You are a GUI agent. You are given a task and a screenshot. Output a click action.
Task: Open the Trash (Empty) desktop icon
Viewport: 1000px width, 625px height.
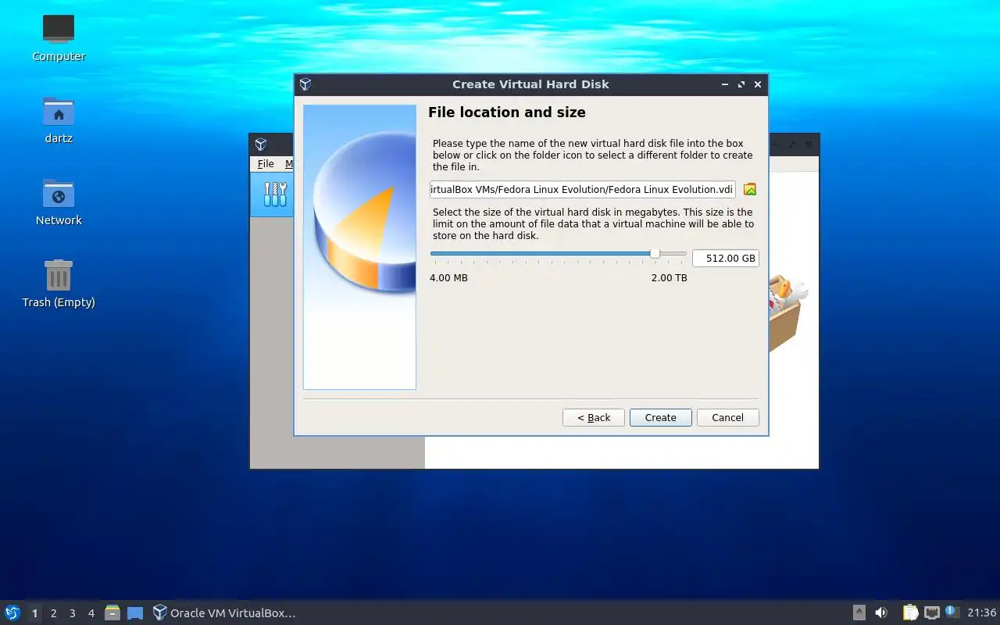59,284
